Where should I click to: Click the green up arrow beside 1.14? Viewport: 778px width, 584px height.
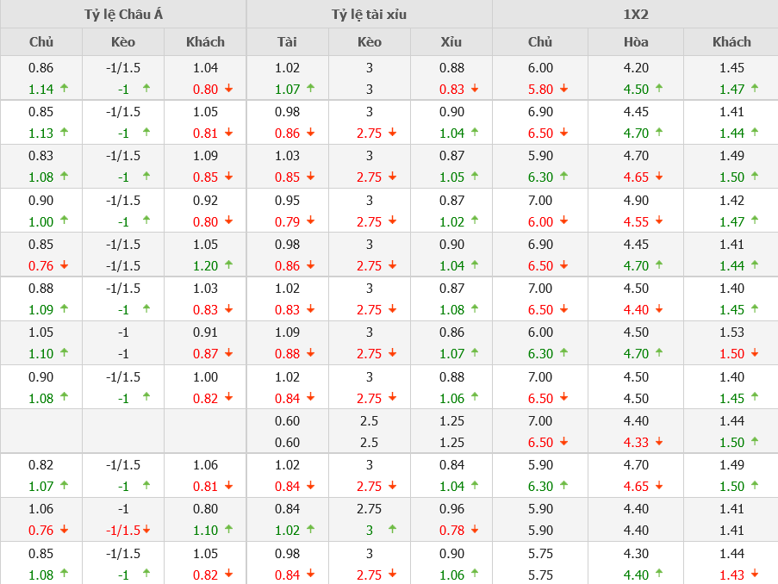(65, 89)
